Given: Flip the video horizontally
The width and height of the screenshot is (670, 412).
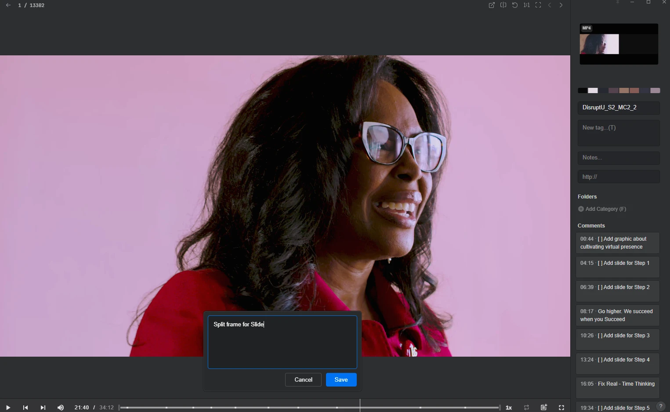Looking at the screenshot, I should click(503, 5).
